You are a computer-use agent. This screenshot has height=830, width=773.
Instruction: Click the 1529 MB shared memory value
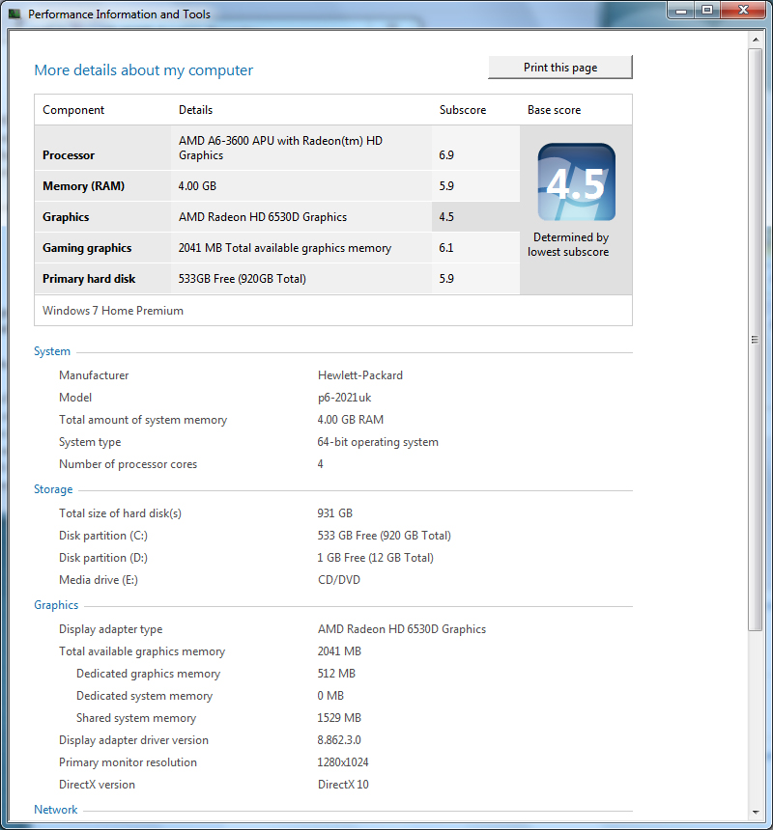click(339, 718)
